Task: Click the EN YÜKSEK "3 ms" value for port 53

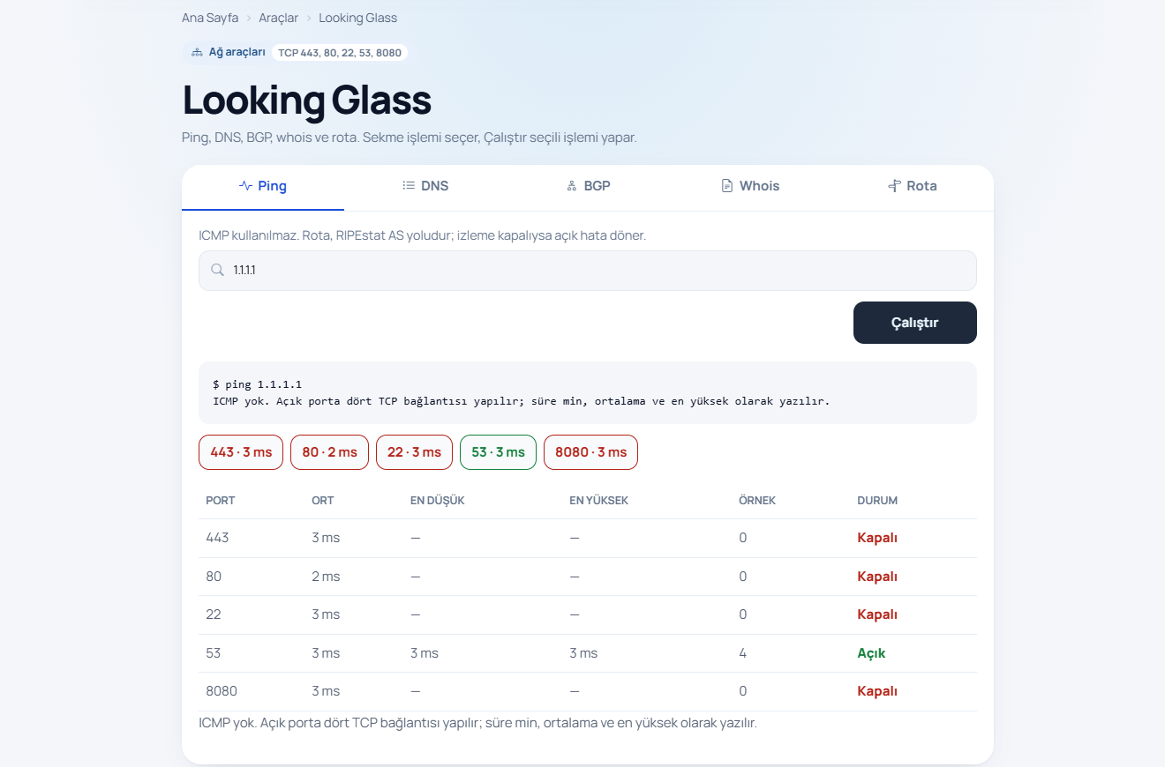Action: point(583,653)
